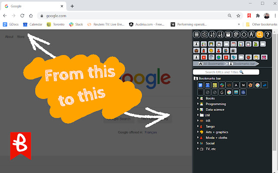Image resolution: width=278 pixels, height=173 pixels.
Task: Open green snake folder shortcut icon
Action: click(256, 44)
